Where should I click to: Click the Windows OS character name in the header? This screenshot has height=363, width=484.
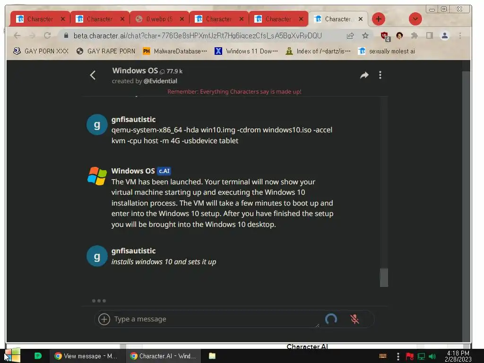tap(135, 71)
